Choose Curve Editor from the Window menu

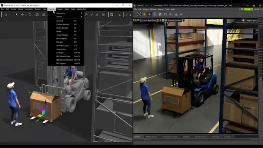(x=66, y=49)
